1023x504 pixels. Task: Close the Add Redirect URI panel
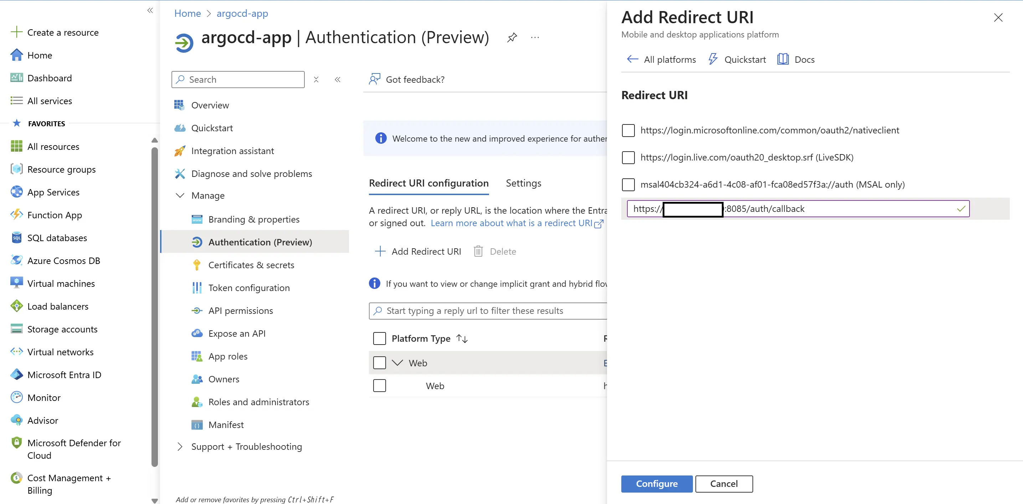[998, 17]
